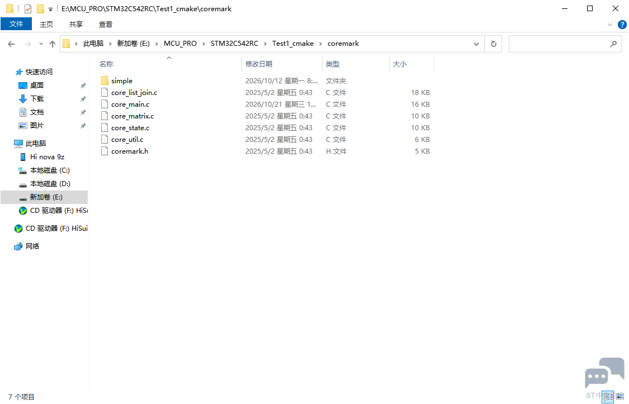Open the recent locations dropdown beside Forward

point(41,44)
